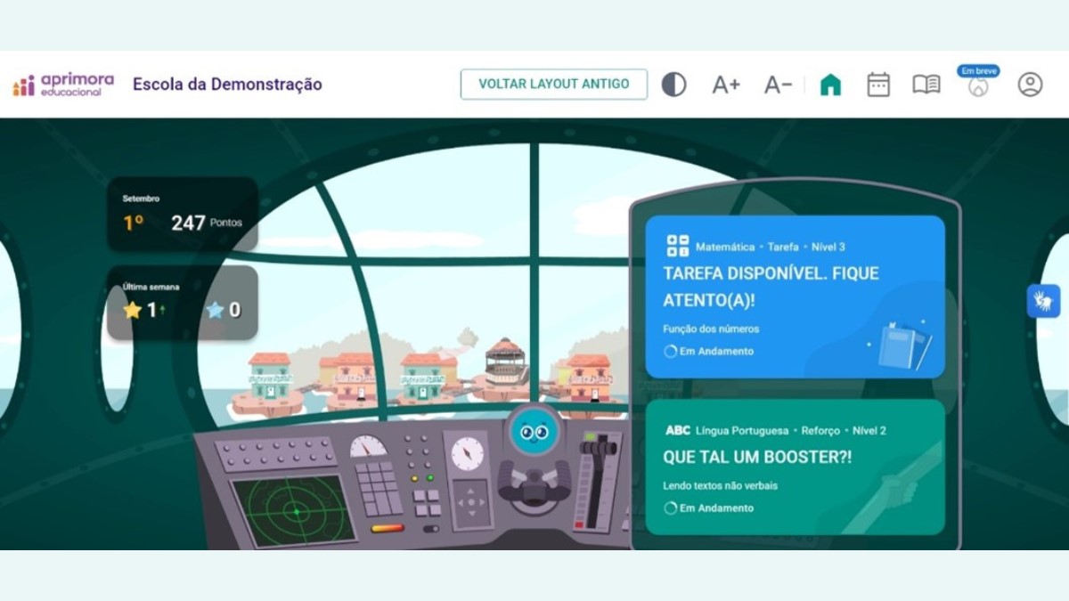Open the sign language accessibility widget
The width and height of the screenshot is (1069, 601).
[1043, 301]
